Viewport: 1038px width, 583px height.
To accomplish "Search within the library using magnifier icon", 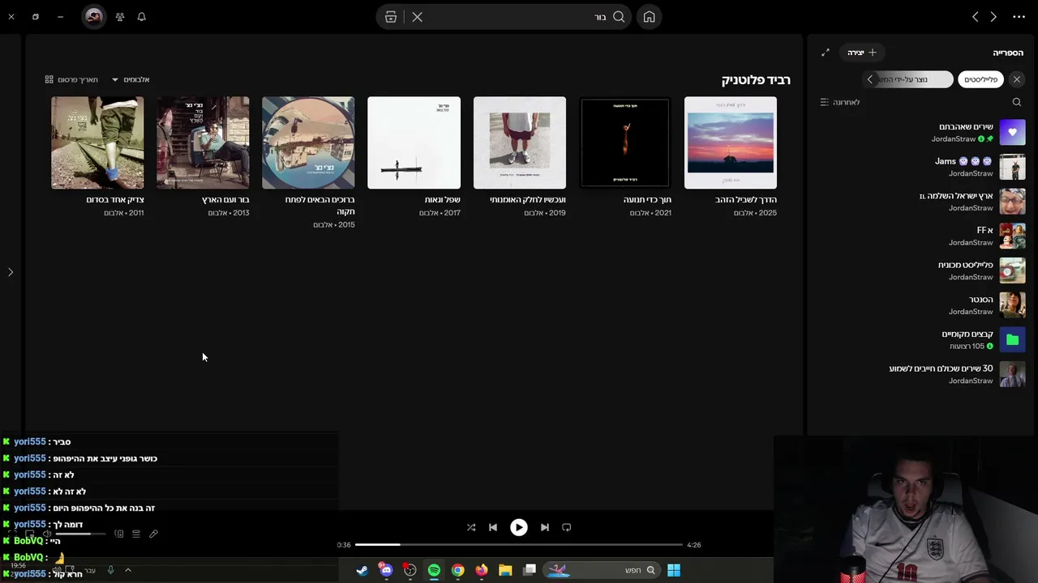I will coord(1016,102).
